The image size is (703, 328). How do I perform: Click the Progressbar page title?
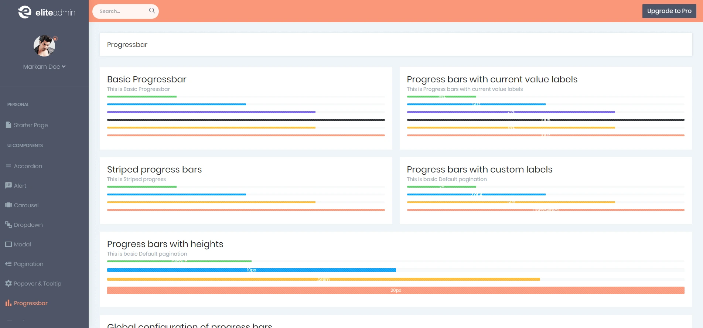[x=127, y=45]
